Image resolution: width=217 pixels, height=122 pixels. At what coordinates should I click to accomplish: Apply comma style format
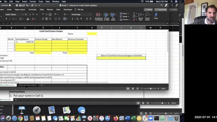pyautogui.click(x=81, y=19)
